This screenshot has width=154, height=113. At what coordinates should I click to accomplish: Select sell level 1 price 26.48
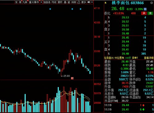pyautogui.click(x=125, y=33)
